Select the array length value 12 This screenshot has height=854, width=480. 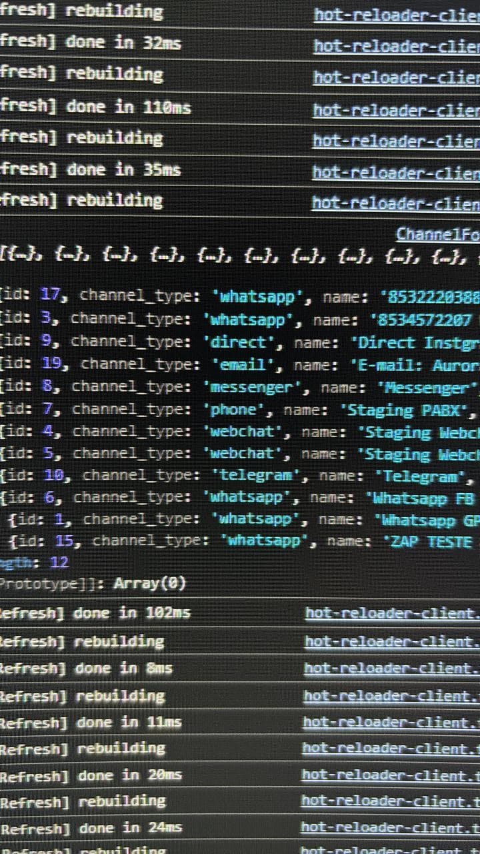point(59,562)
